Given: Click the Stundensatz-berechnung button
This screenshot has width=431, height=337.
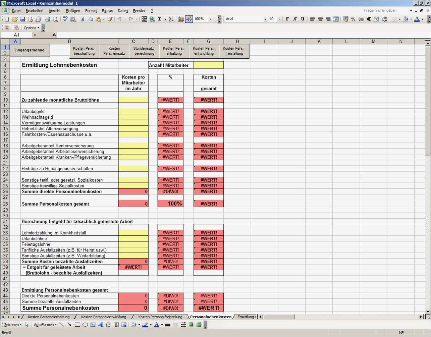Looking at the screenshot, I should 144,51.
